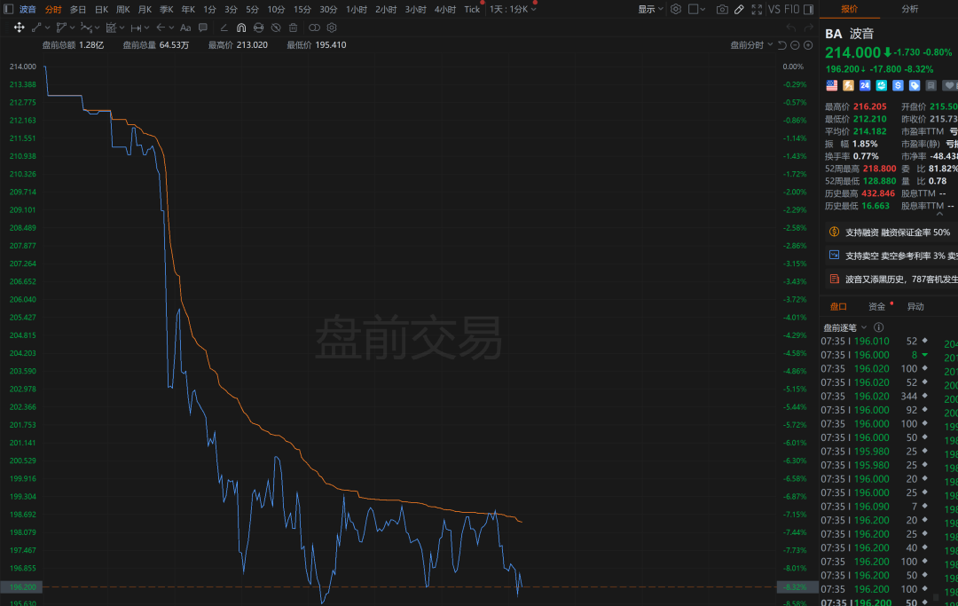This screenshot has width=958, height=606.
Task: Click info icon beside 盘前逐笔
Action: [878, 327]
